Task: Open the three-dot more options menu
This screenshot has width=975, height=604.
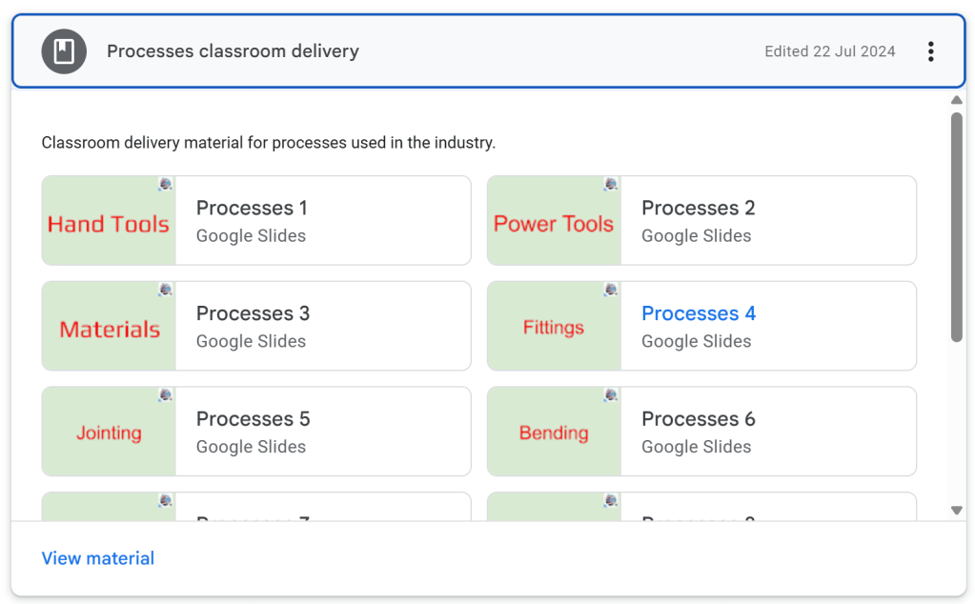Action: [x=930, y=51]
